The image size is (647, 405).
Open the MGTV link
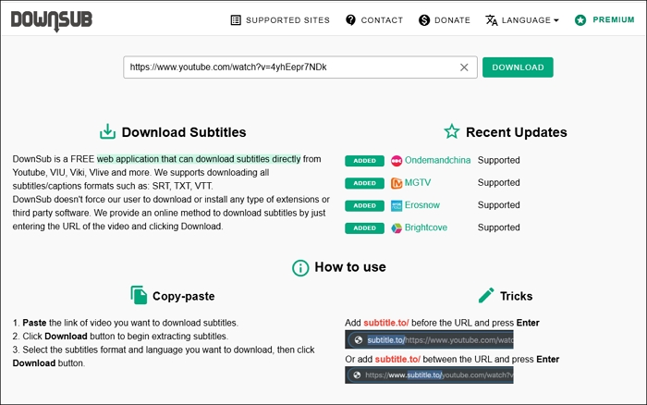click(x=418, y=182)
